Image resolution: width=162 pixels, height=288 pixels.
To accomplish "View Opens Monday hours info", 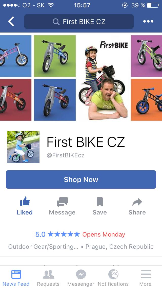I will tap(104, 235).
